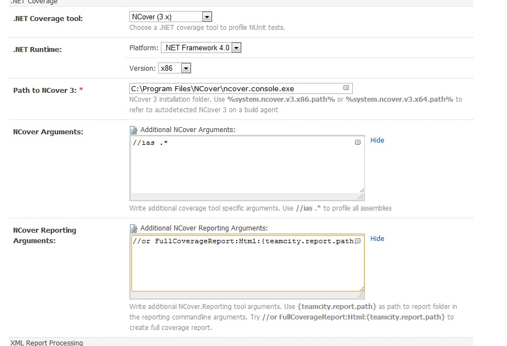Click the resize grip of NCover Arguments textarea
Viewport: 507px width, 346px height.
click(x=360, y=197)
